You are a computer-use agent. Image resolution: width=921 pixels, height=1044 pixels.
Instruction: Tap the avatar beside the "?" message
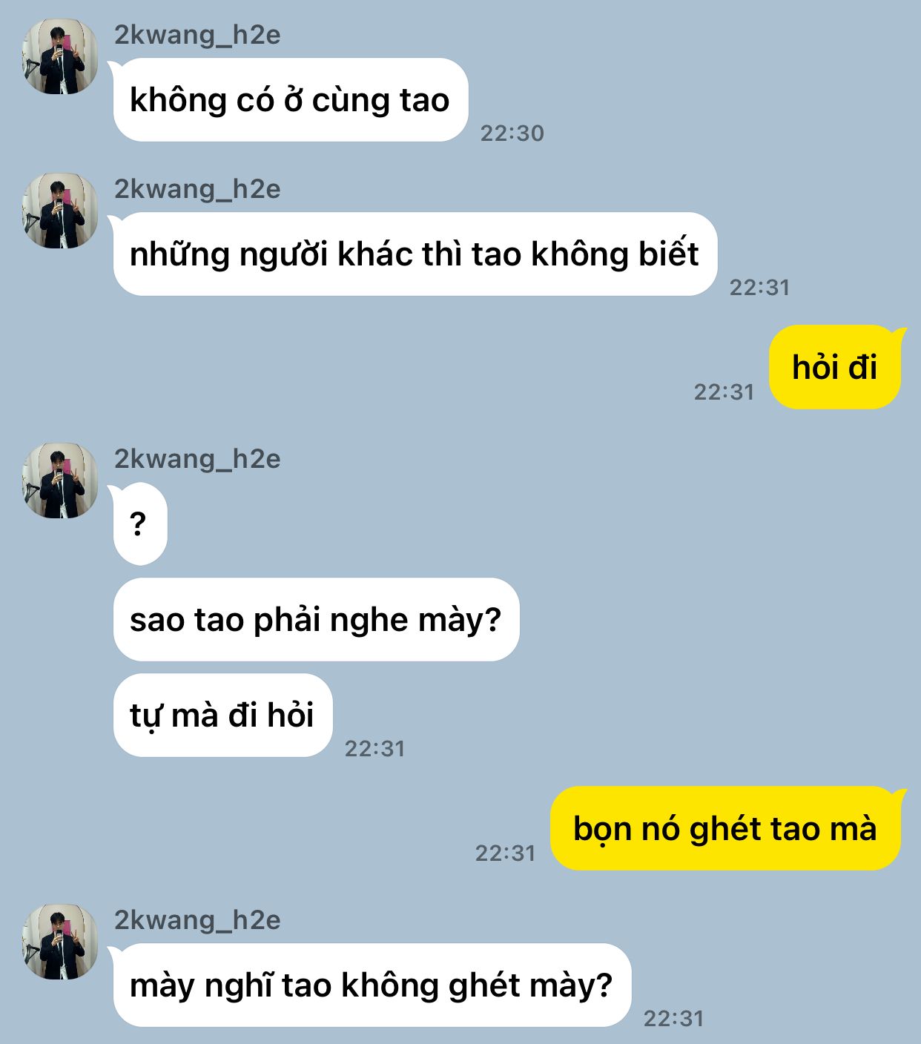(60, 480)
